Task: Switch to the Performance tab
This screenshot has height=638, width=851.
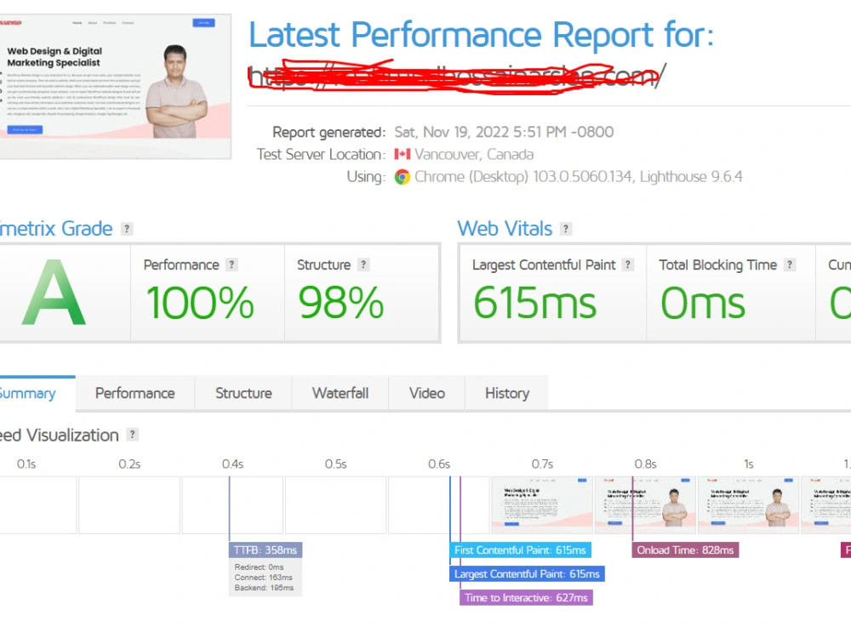Action: tap(135, 393)
